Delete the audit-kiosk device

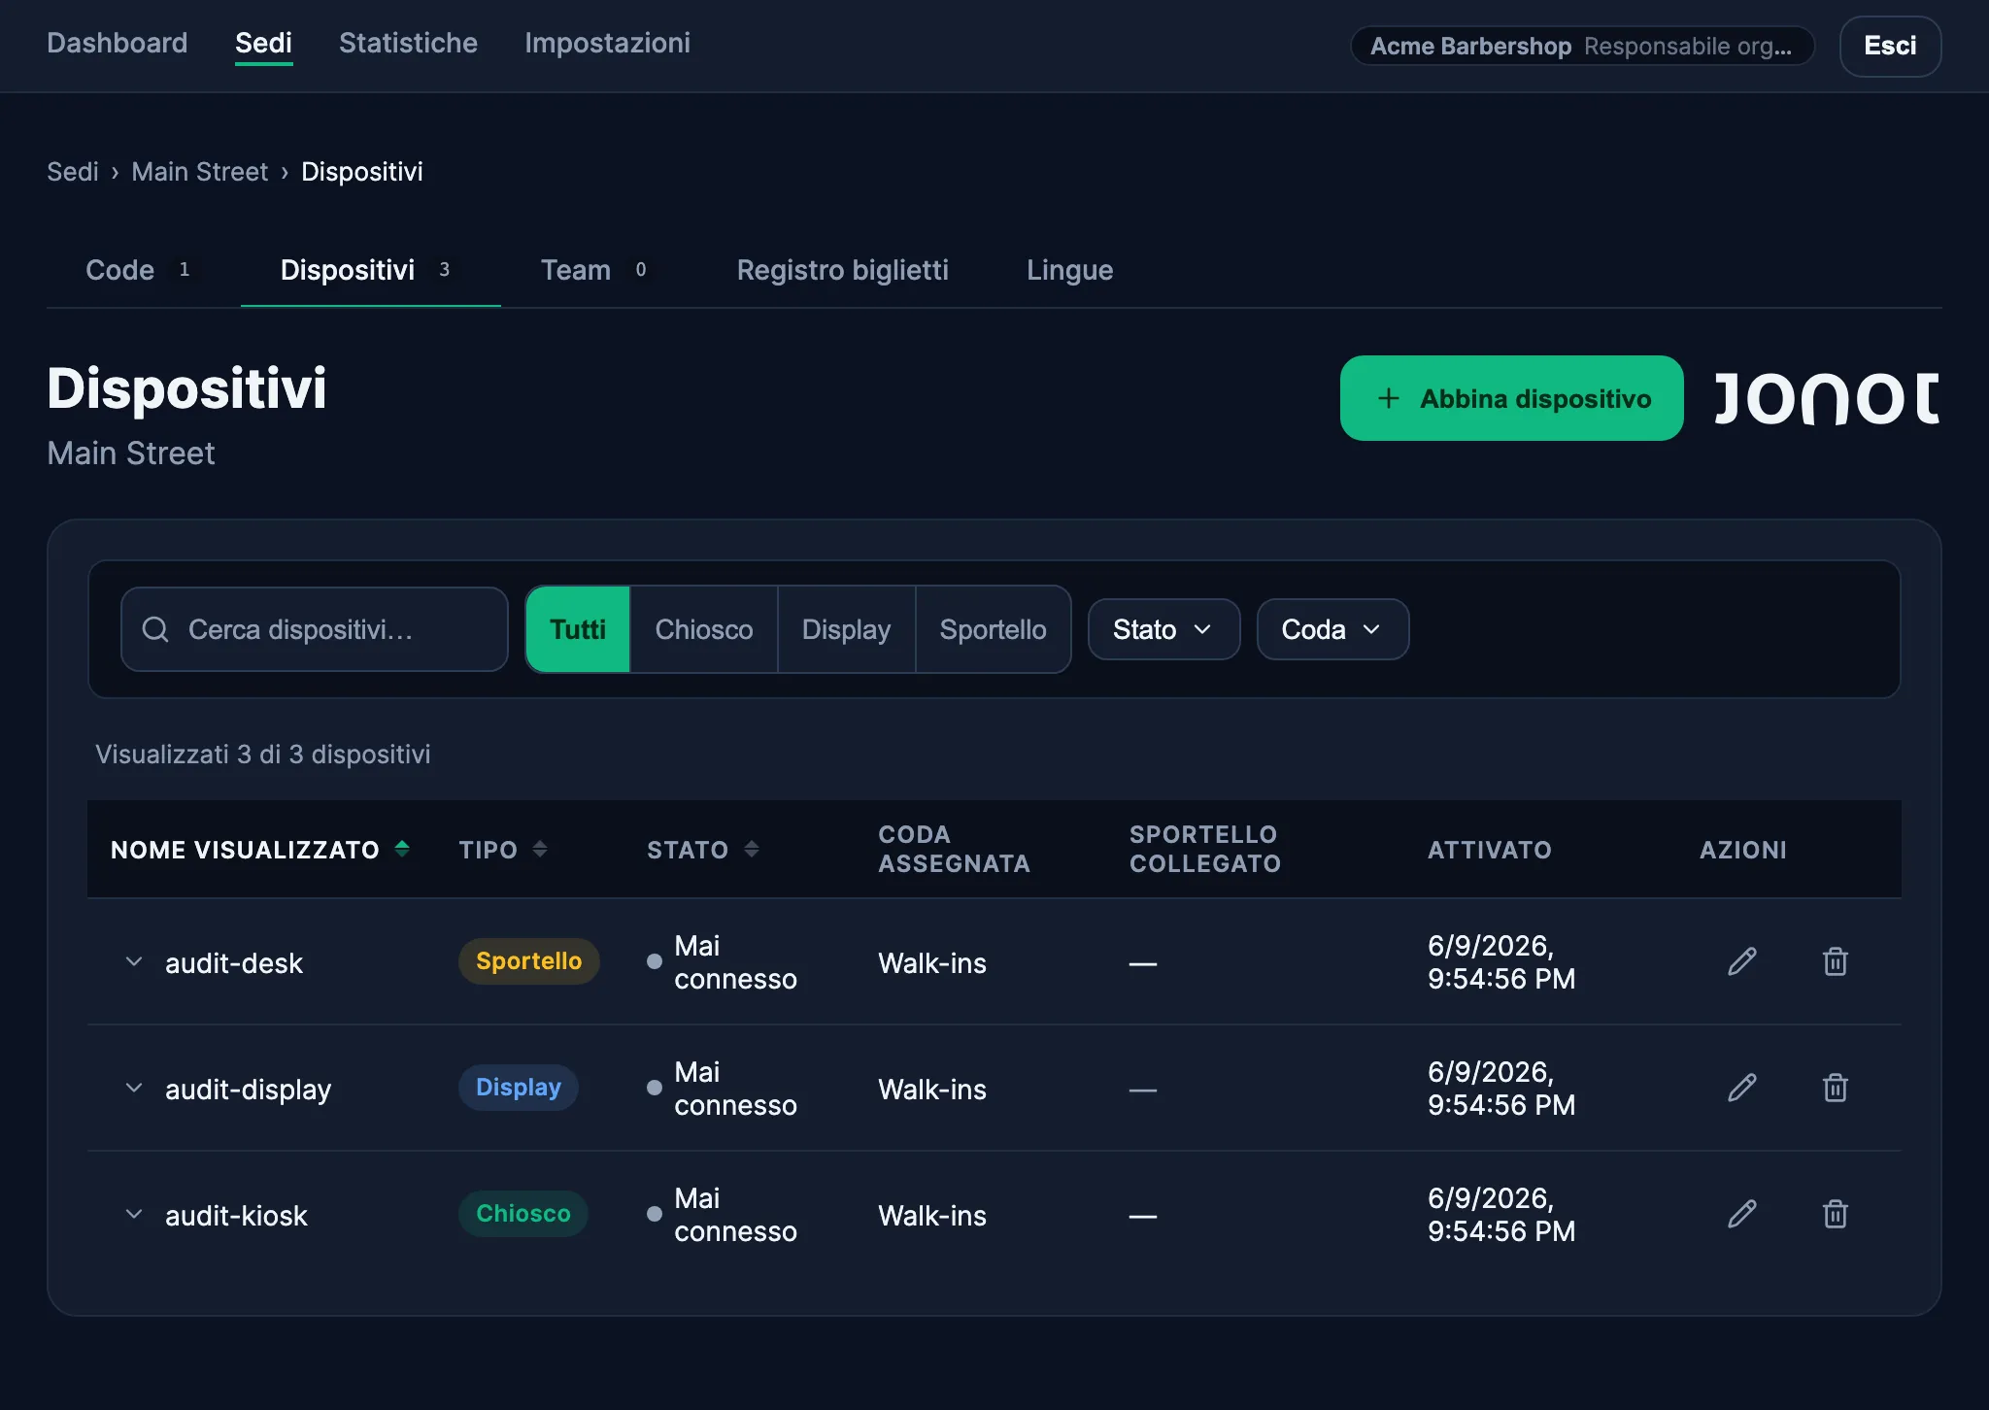[1835, 1214]
